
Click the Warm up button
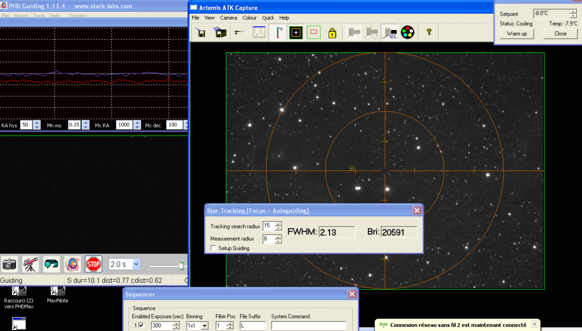(x=517, y=34)
